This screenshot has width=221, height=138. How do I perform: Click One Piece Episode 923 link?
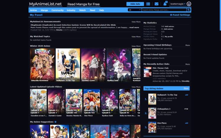89,110
